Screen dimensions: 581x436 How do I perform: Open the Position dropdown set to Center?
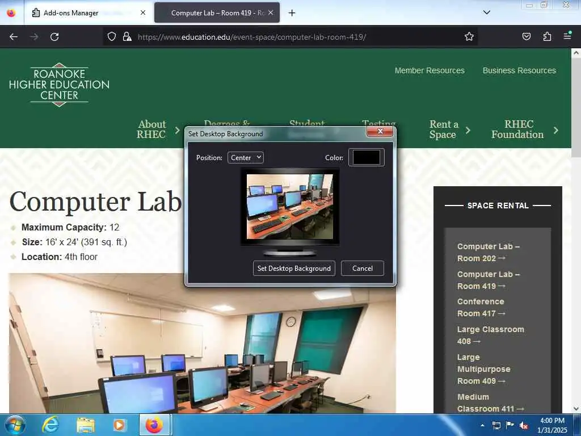(245, 158)
